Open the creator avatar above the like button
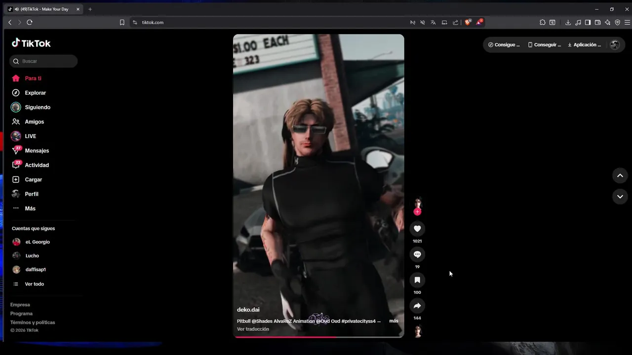 (x=418, y=203)
